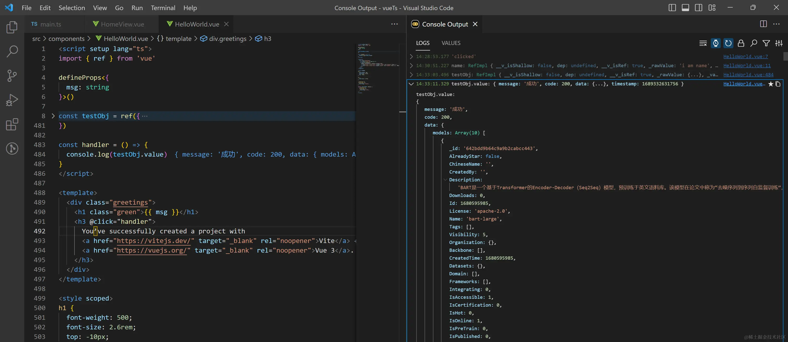This screenshot has width=788, height=342.
Task: Open search in Console Output logs
Action: 753,43
